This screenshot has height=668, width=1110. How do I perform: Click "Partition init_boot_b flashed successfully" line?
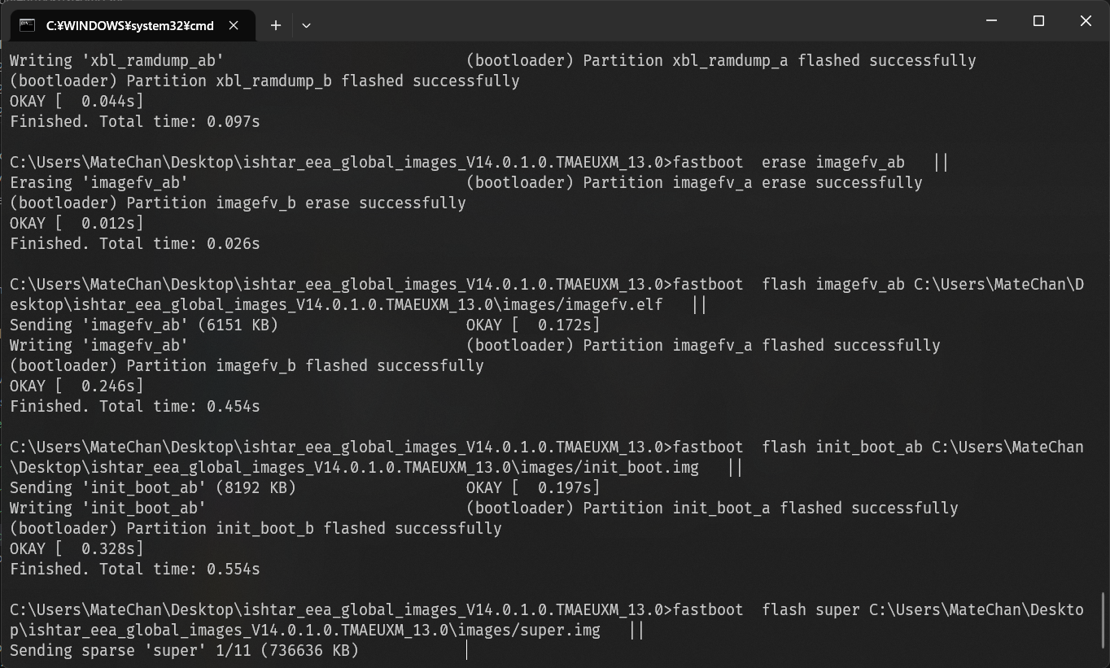(x=256, y=528)
